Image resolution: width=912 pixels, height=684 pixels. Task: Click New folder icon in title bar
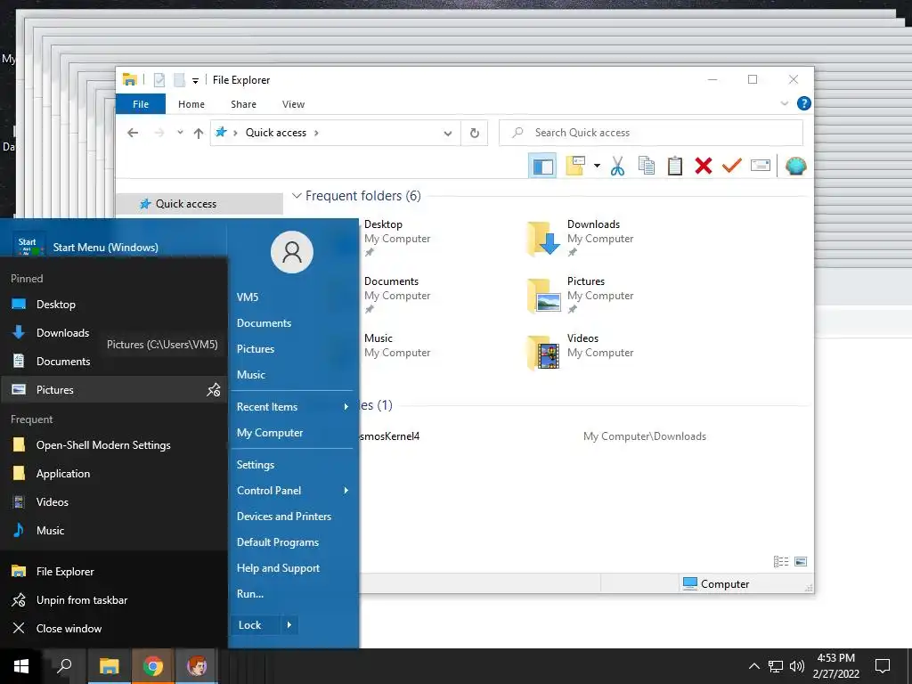180,79
